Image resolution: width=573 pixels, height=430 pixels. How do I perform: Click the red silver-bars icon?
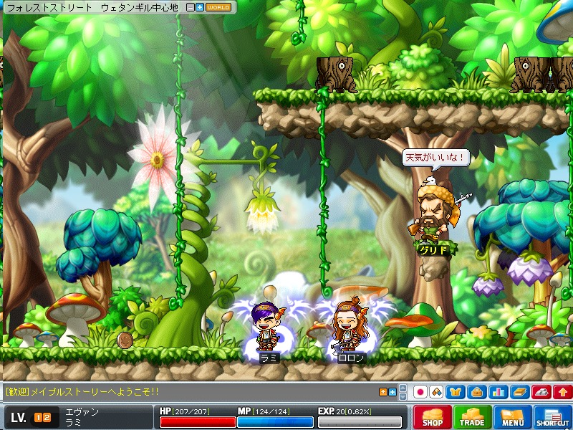(541, 392)
